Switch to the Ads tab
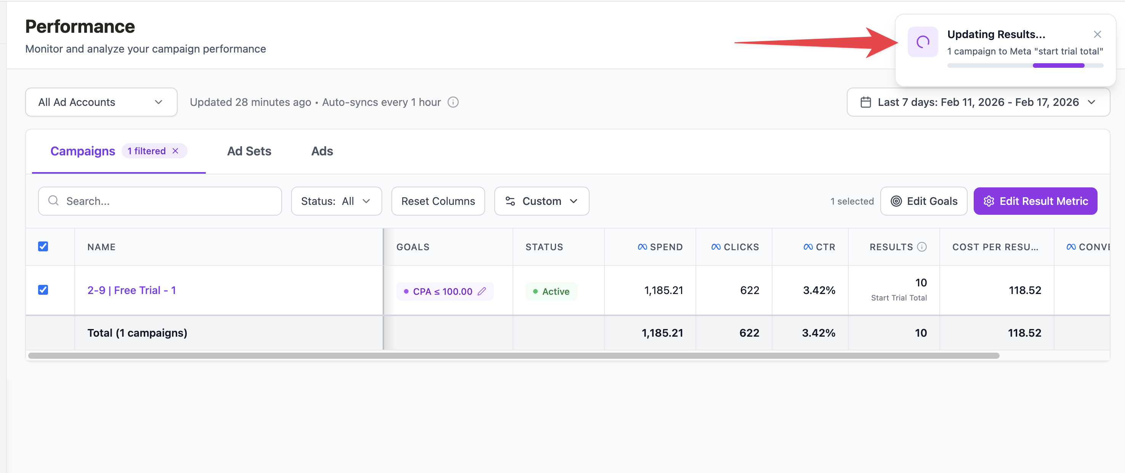This screenshot has height=473, width=1125. point(322,151)
